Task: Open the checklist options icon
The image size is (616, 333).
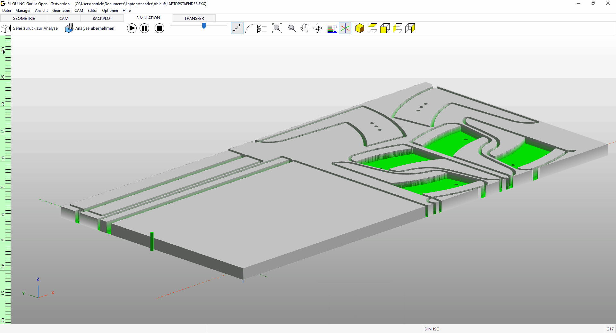Action: click(x=262, y=28)
